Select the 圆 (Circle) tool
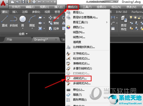143x106 pixels. pos(22,21)
